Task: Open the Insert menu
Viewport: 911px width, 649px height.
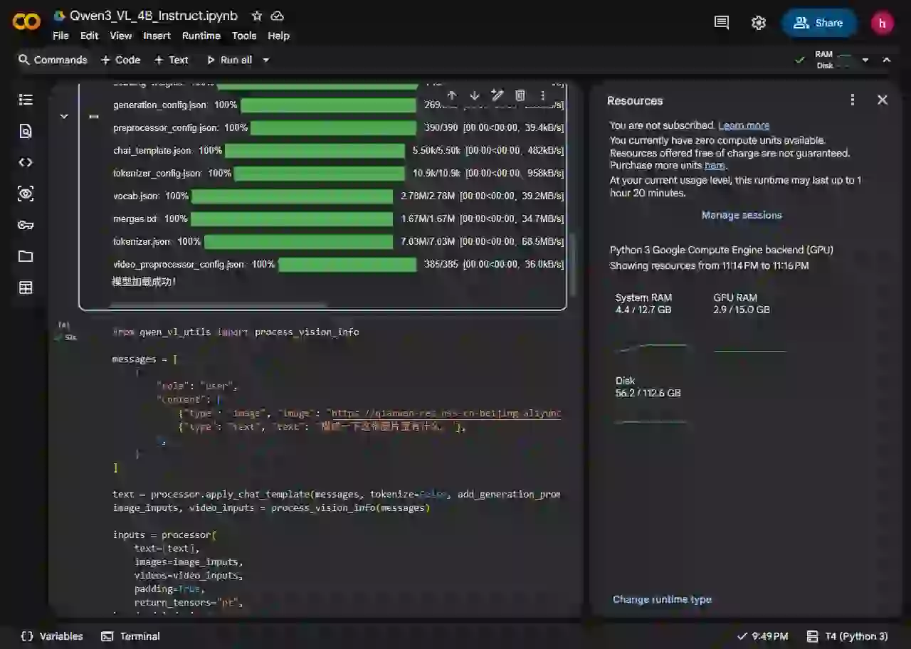Action: [157, 36]
